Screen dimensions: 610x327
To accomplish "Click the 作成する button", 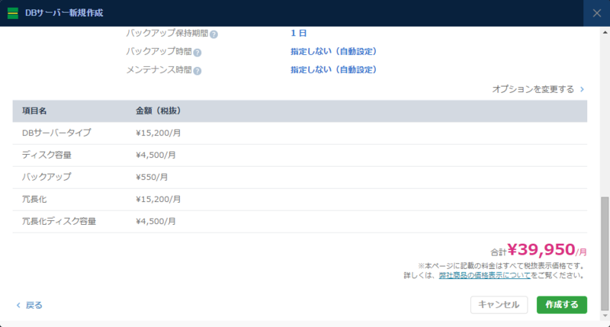I will [x=562, y=305].
